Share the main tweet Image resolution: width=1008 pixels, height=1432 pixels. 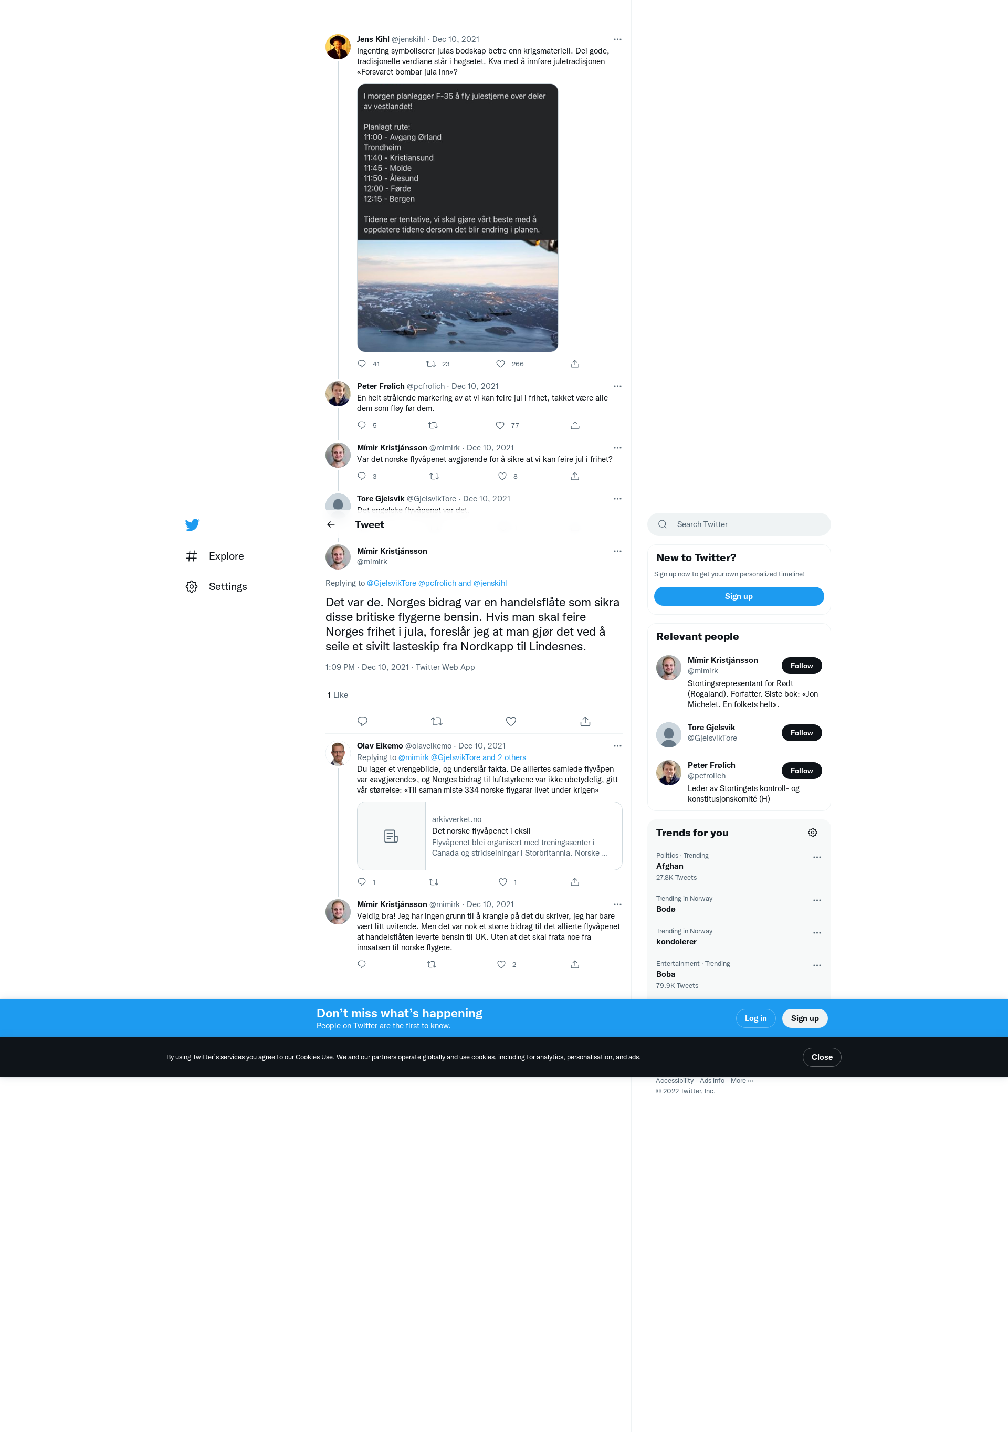pyautogui.click(x=585, y=721)
